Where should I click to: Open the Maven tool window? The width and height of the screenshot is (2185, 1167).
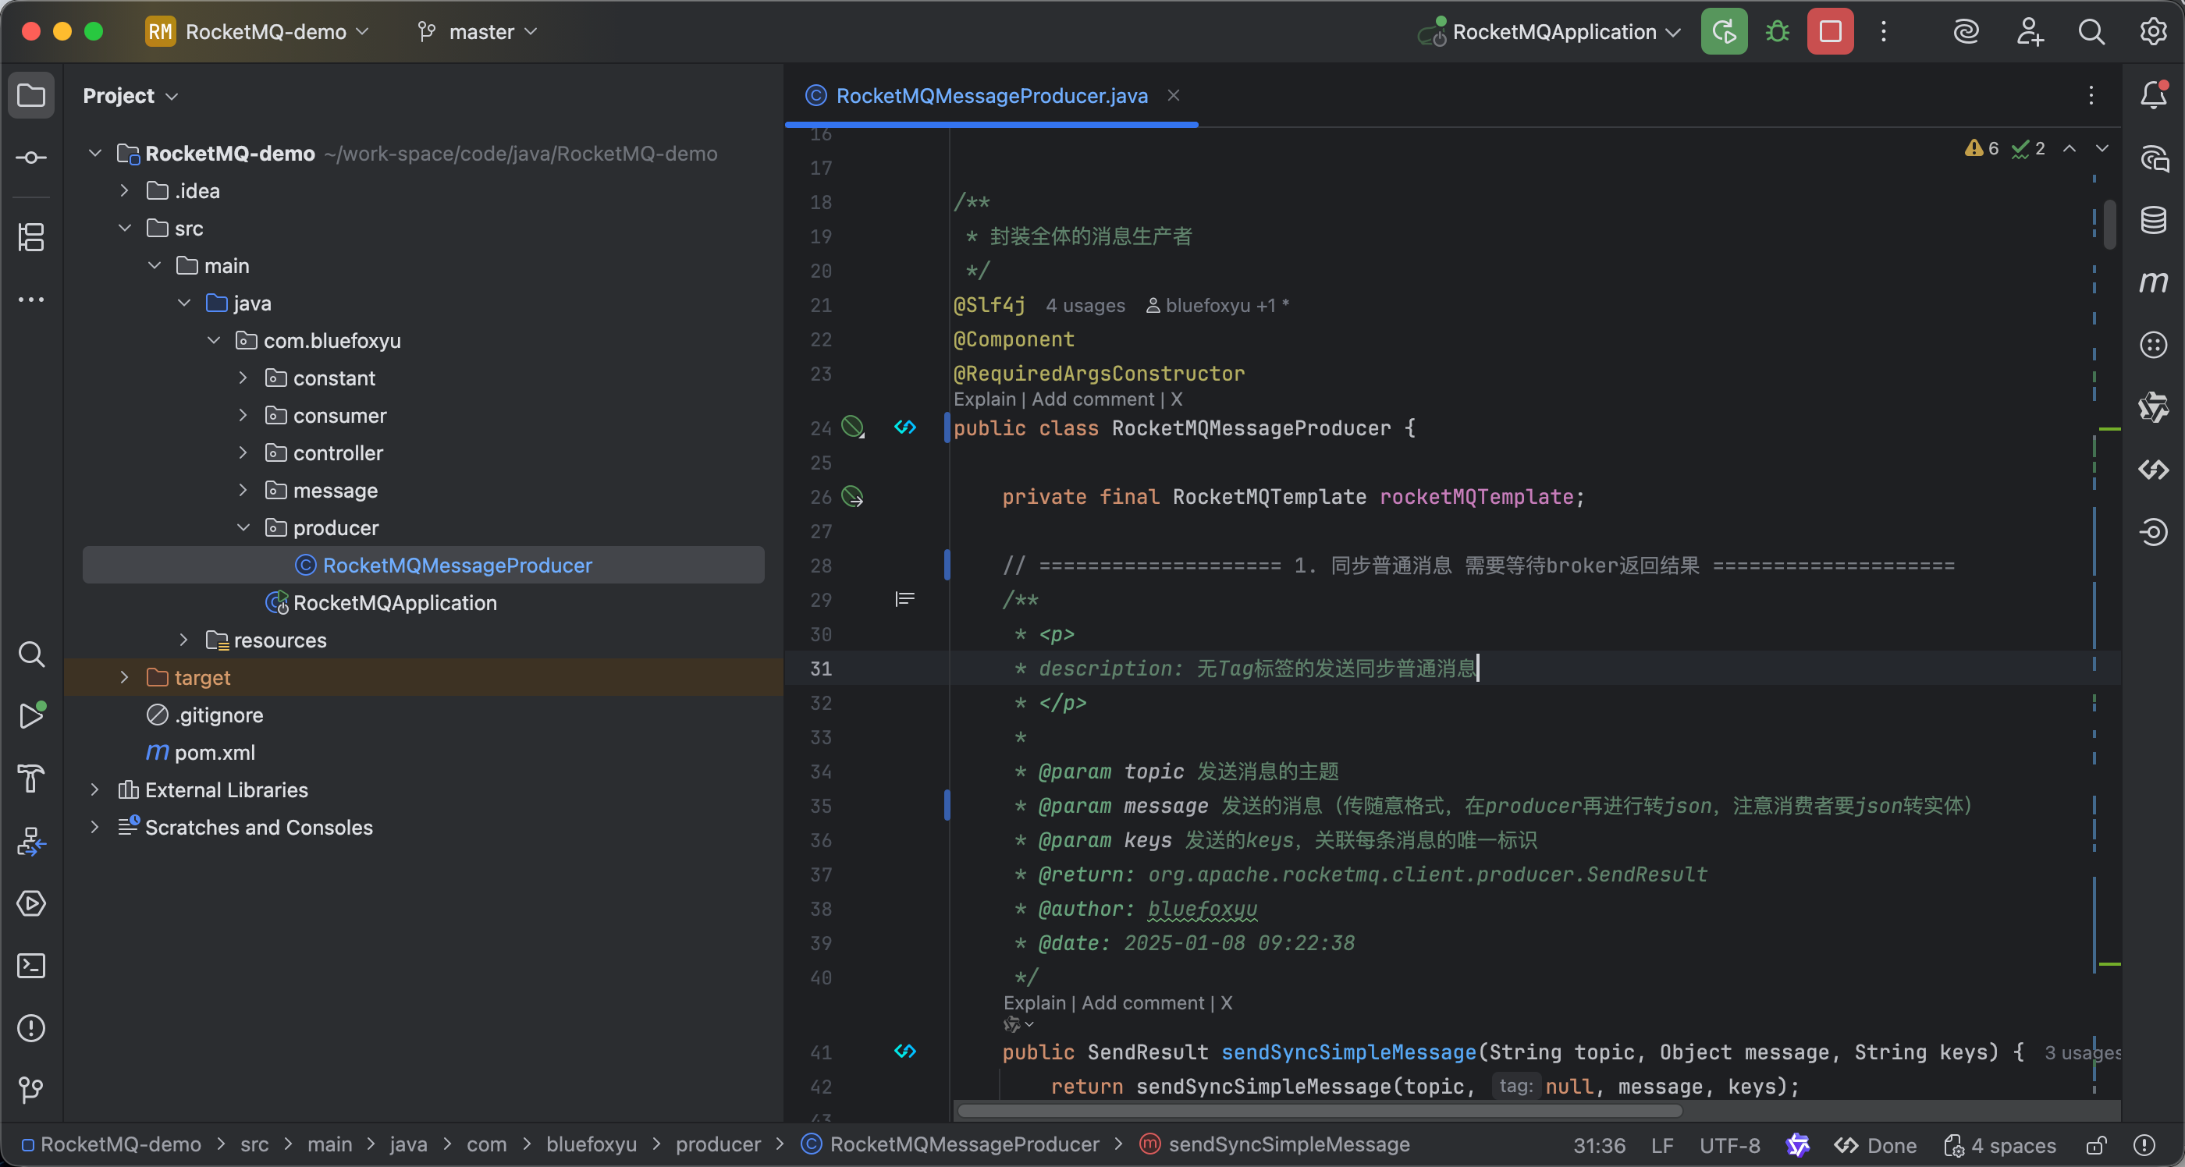click(2153, 282)
